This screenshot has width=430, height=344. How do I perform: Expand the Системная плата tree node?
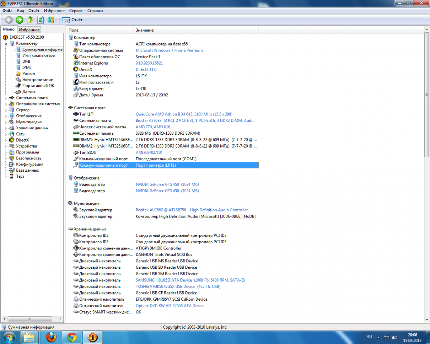[6, 98]
